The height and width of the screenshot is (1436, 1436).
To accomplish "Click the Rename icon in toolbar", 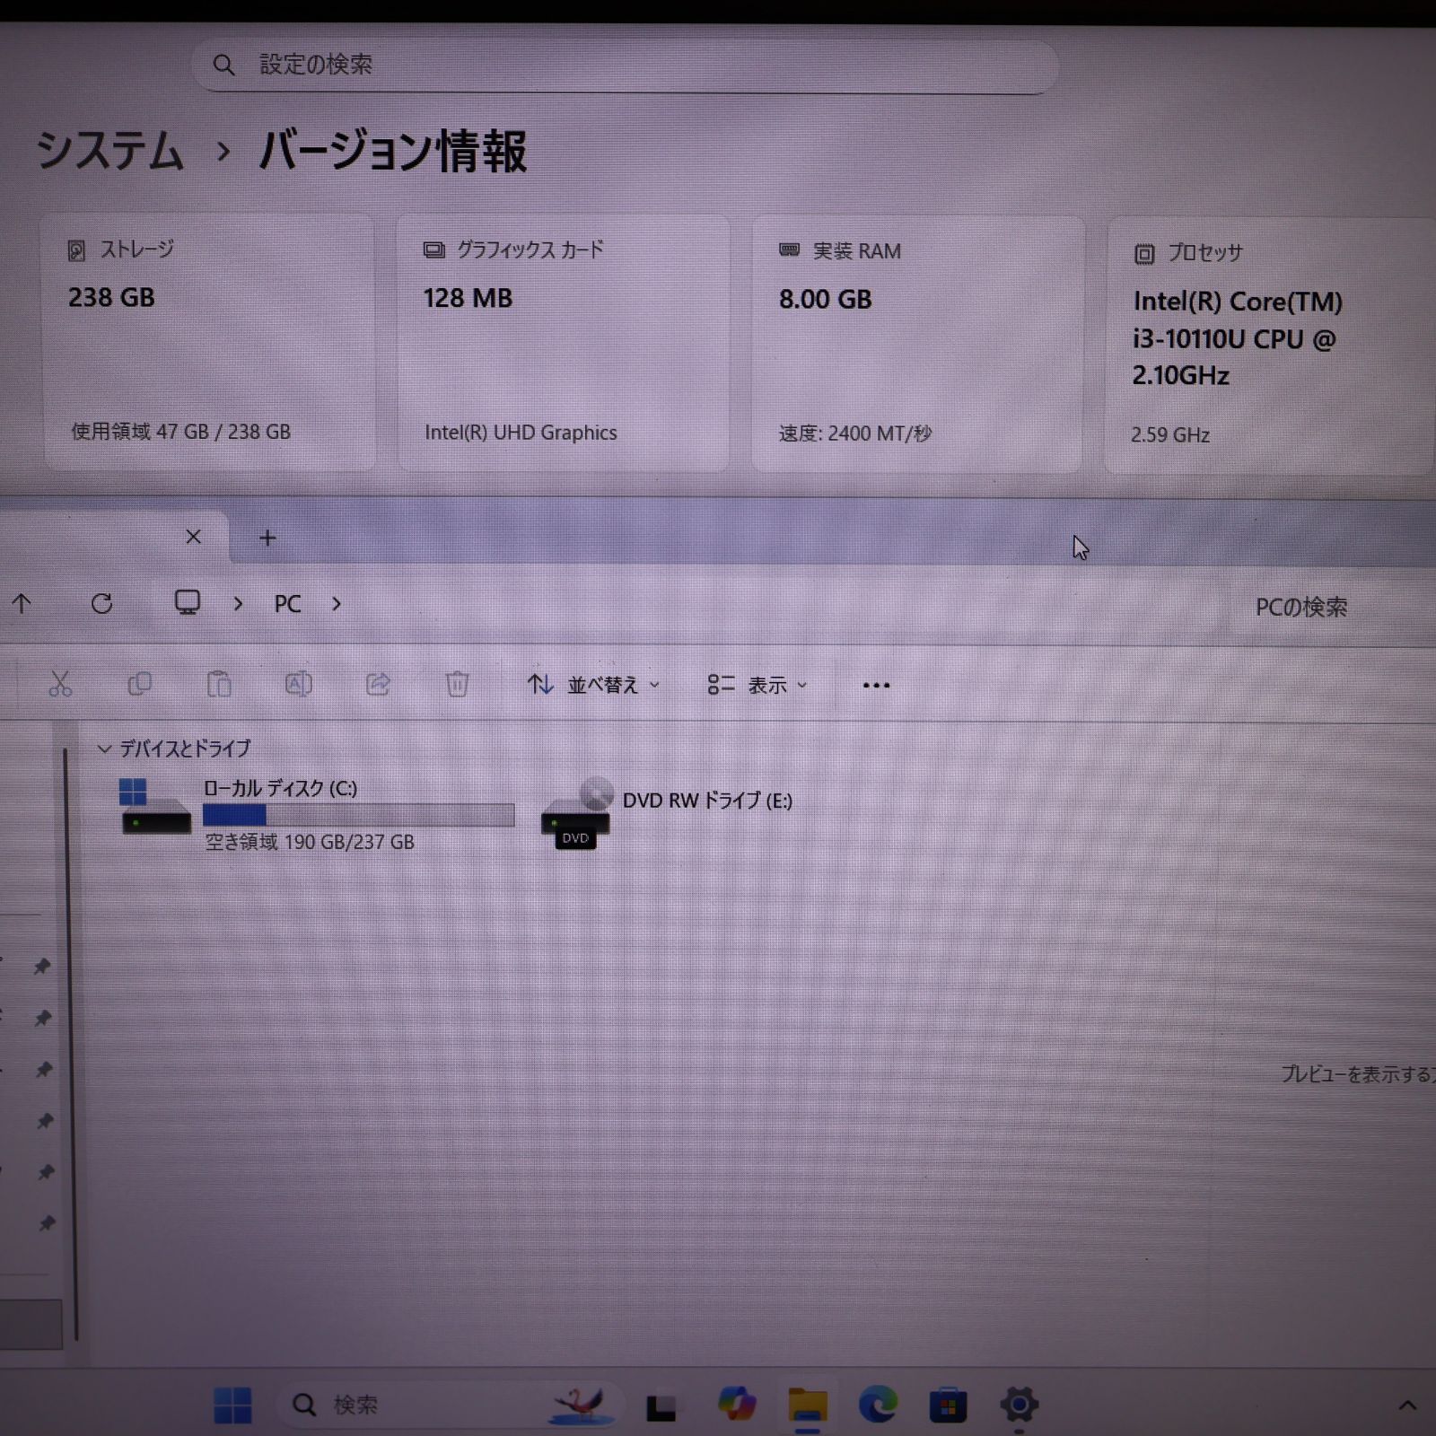I will pos(298,684).
